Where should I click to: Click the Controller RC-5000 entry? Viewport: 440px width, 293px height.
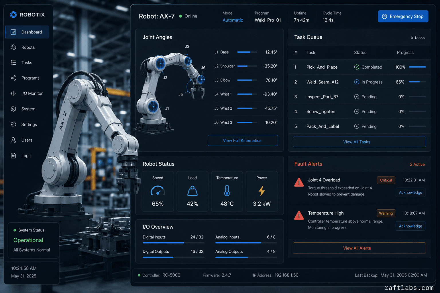161,275
